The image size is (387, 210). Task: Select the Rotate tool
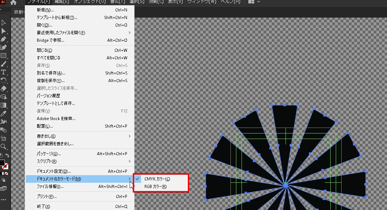[x=3, y=80]
